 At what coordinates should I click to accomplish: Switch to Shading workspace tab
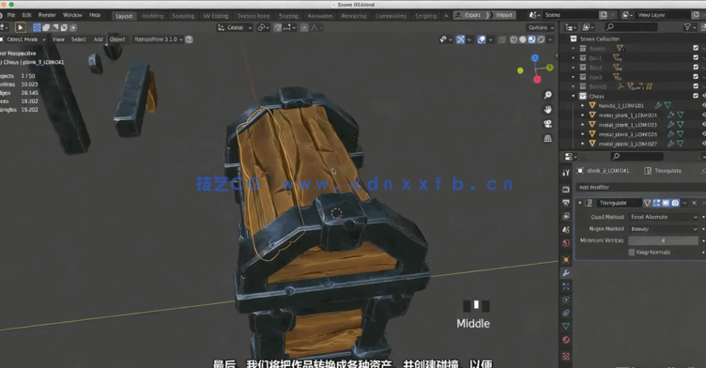click(x=288, y=16)
